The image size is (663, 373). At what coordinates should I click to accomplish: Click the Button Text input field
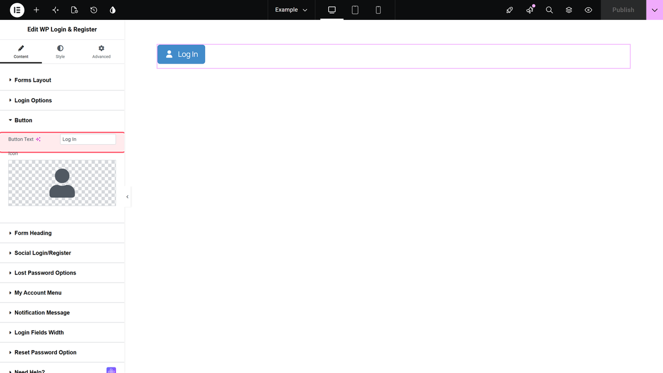(x=88, y=139)
